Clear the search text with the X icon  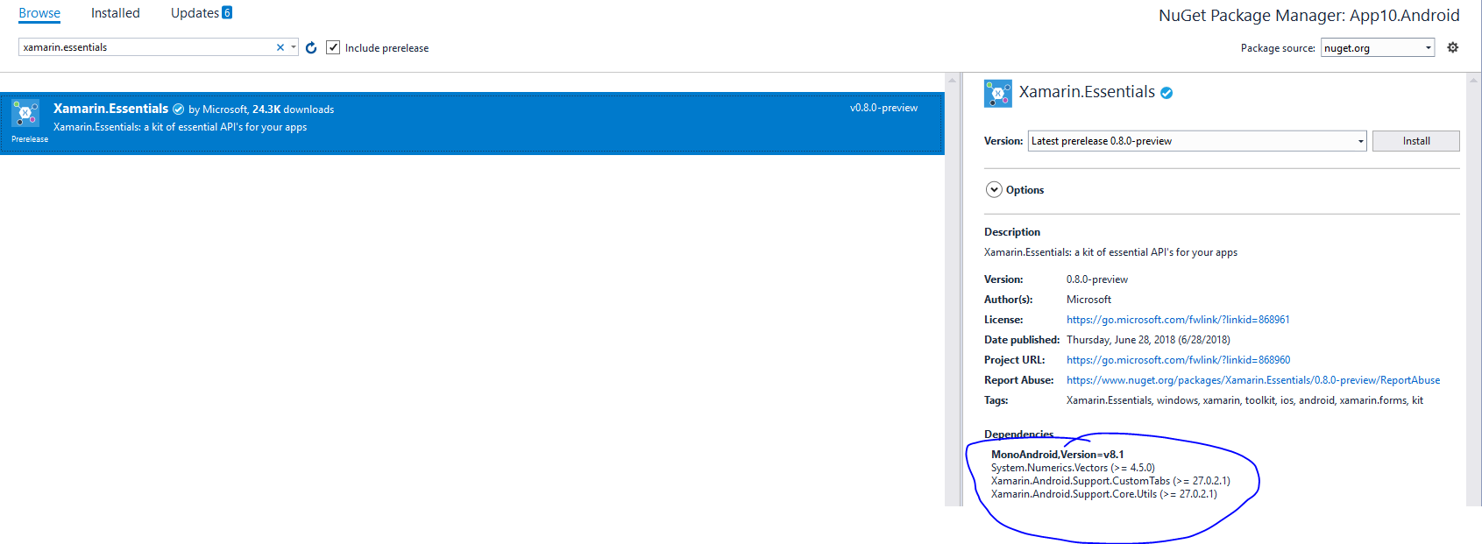280,47
